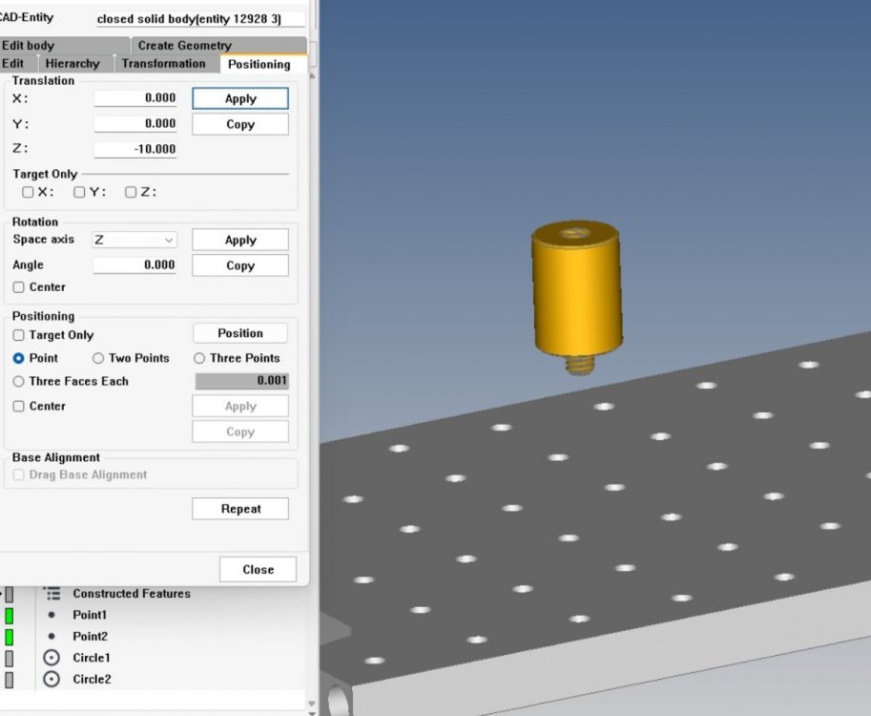This screenshot has width=871, height=716.
Task: Click the Circle1 feature icon
Action: click(x=52, y=658)
